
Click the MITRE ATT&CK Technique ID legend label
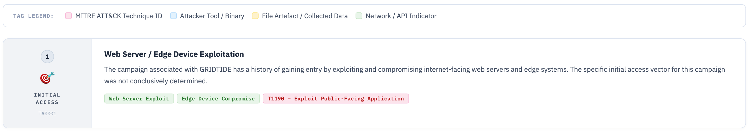pyautogui.click(x=118, y=16)
